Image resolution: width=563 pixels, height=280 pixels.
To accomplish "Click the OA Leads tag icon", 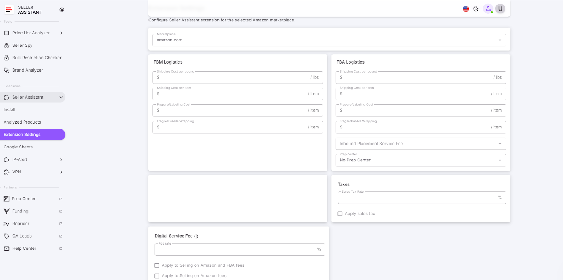I will coord(6,236).
